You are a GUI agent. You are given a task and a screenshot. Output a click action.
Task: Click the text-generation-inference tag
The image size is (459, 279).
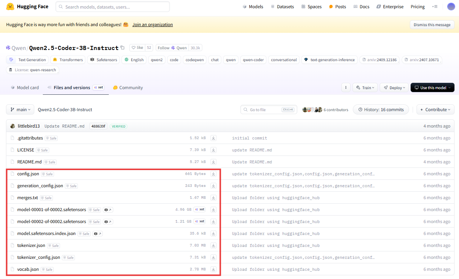pyautogui.click(x=329, y=60)
